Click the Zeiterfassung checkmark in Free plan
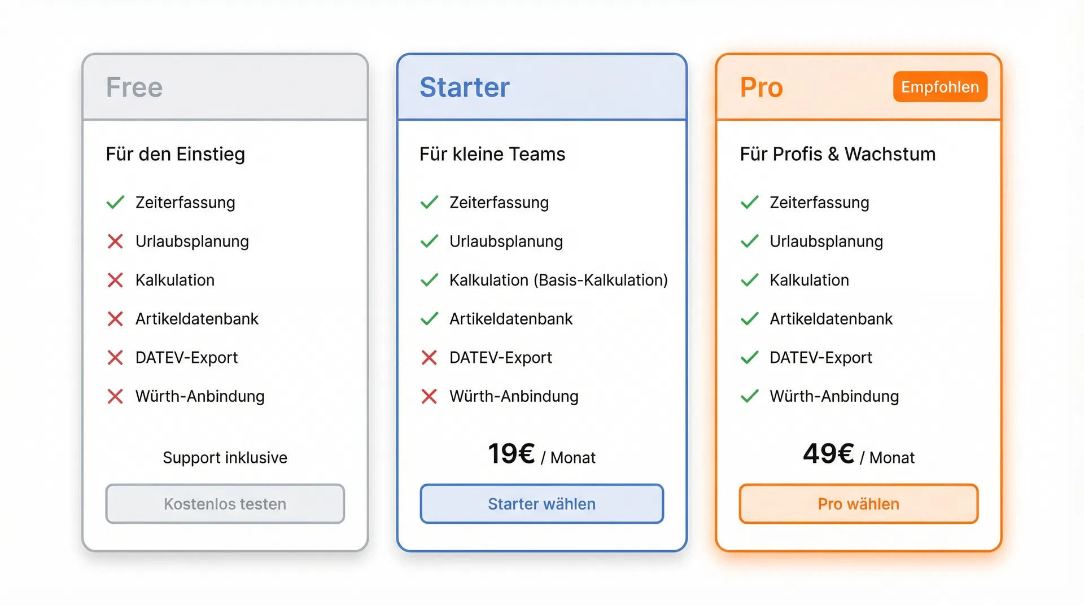 click(115, 203)
